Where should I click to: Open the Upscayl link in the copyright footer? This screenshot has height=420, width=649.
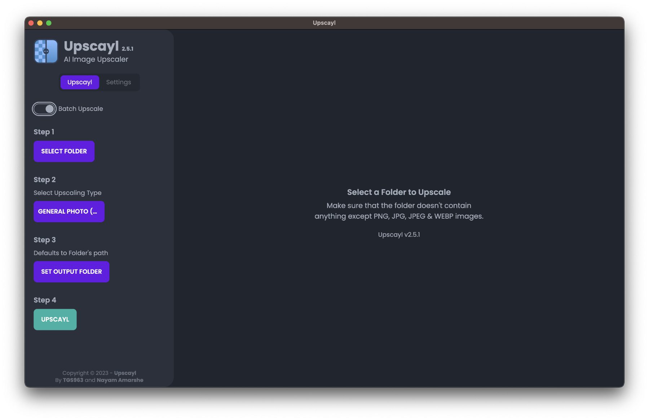click(x=125, y=373)
